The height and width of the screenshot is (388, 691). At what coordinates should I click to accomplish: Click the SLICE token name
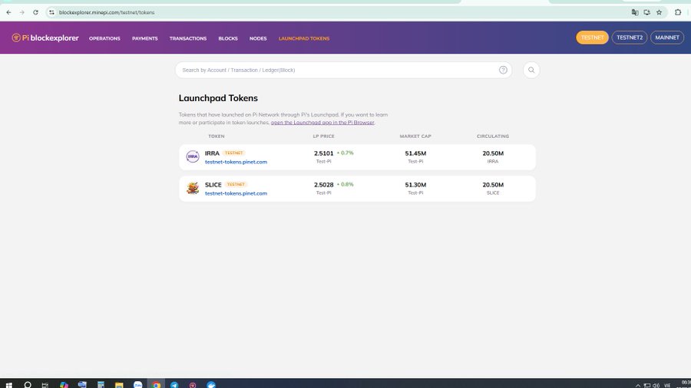coord(213,185)
